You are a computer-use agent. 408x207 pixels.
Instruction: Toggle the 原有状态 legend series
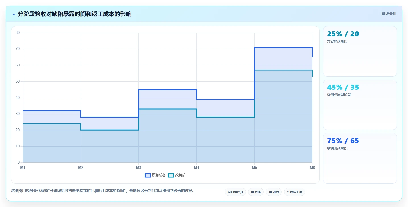[155, 175]
